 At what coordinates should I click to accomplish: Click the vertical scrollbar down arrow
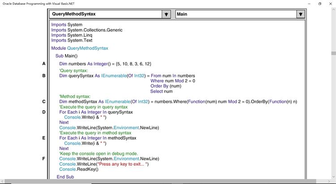pos(333,177)
